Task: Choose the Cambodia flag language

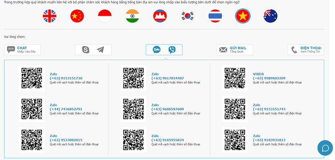Action: pyautogui.click(x=160, y=16)
